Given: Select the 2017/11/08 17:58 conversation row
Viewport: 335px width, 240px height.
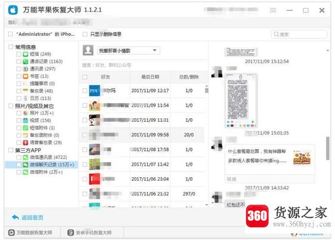Looking at the screenshot, I should pos(142,150).
